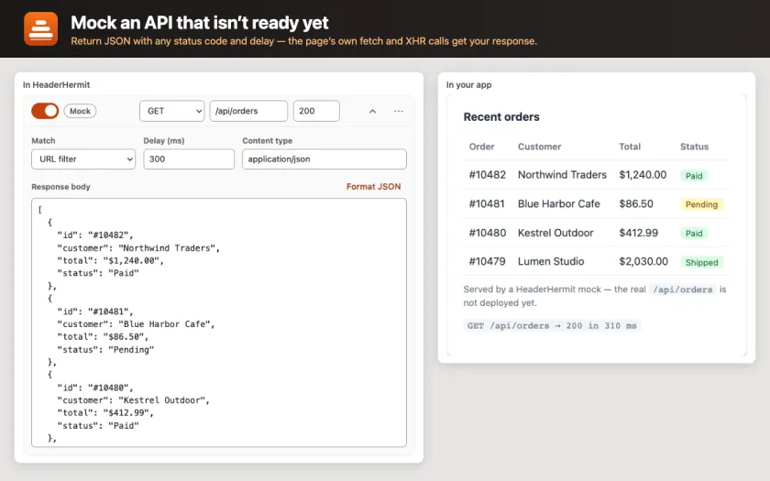
Task: Toggle the mock rule on/off switch
Action: pos(45,111)
